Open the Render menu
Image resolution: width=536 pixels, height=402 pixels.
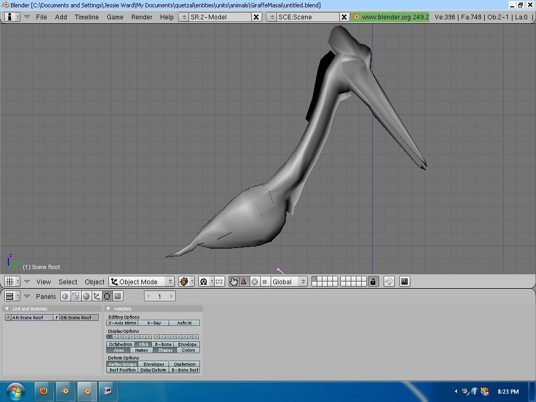pyautogui.click(x=142, y=17)
